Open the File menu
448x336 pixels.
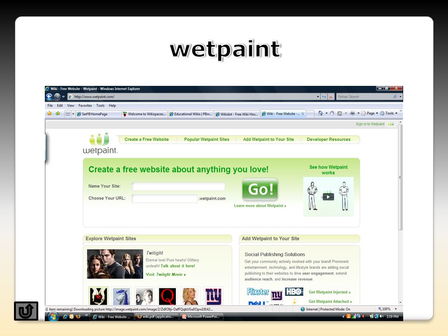point(50,105)
